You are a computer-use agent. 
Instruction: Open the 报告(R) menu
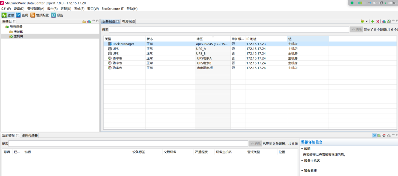click(x=52, y=8)
